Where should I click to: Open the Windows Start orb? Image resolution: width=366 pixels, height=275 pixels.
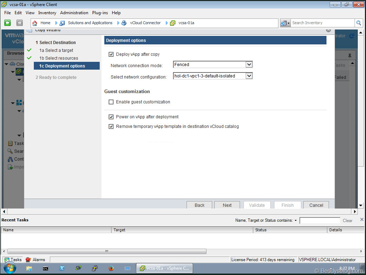10,268
